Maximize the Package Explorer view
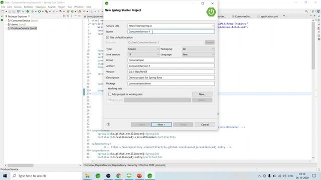Viewport: 321px width, 180px height. point(79,16)
